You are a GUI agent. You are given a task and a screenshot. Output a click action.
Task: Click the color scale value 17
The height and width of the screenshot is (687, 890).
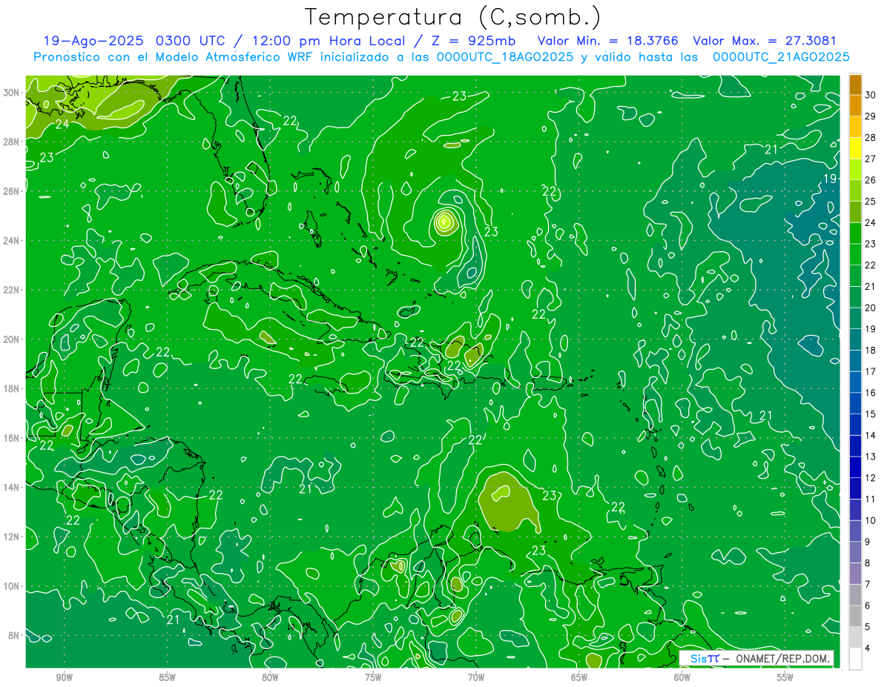tap(871, 371)
